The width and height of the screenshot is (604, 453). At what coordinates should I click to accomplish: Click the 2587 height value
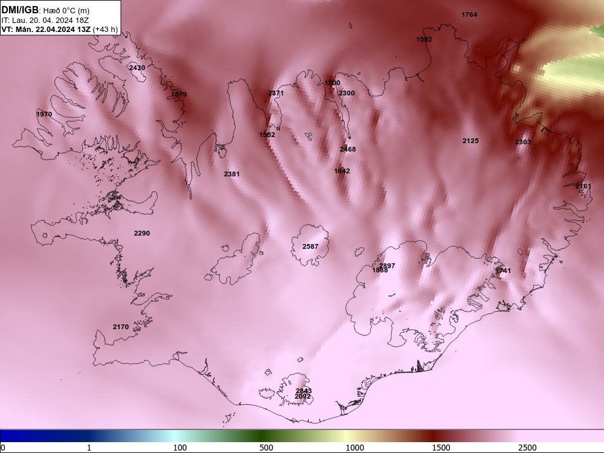pyautogui.click(x=310, y=246)
